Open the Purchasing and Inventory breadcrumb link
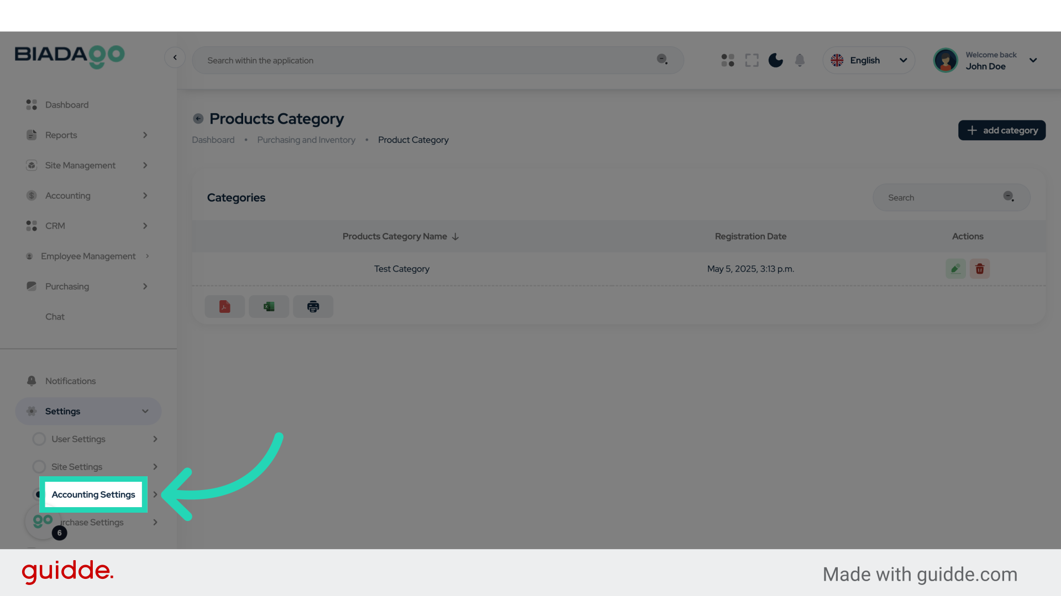Image resolution: width=1061 pixels, height=596 pixels. click(306, 140)
